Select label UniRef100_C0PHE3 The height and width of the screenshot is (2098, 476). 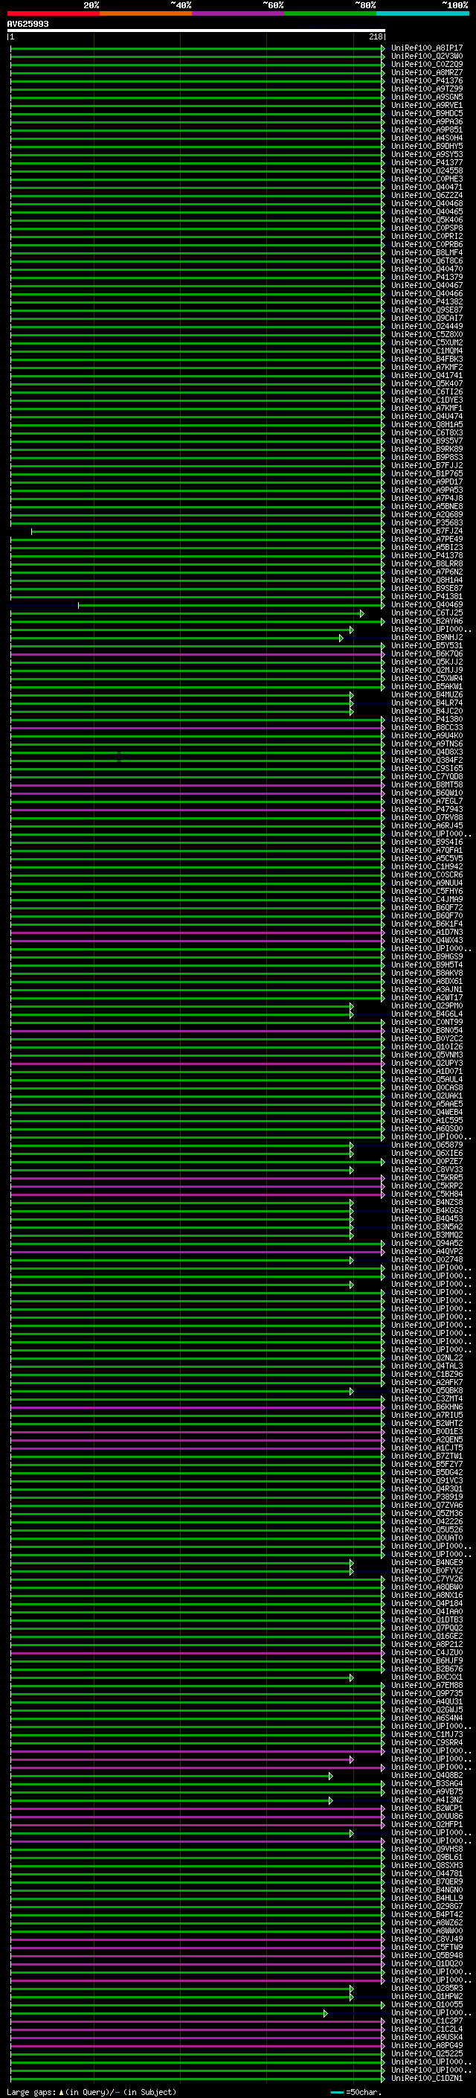(426, 179)
